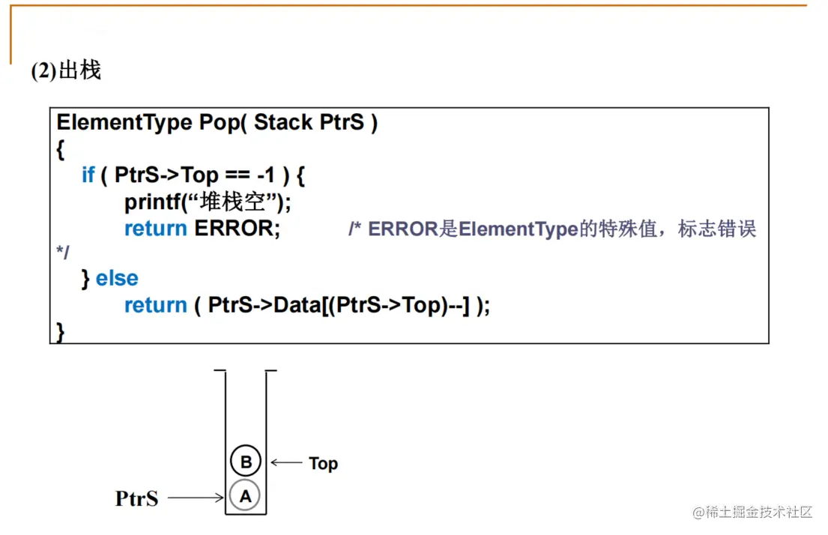Click the ERROR comment text in the code

(x=552, y=229)
